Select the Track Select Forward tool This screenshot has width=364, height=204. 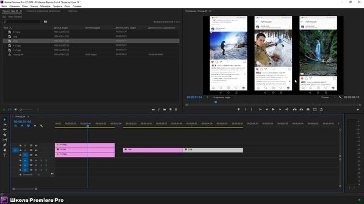point(5,125)
